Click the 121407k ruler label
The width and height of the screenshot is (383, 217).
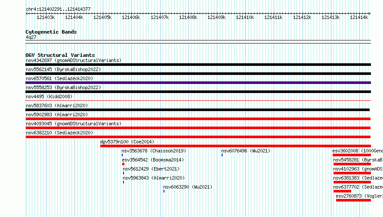pyautogui.click(x=160, y=17)
